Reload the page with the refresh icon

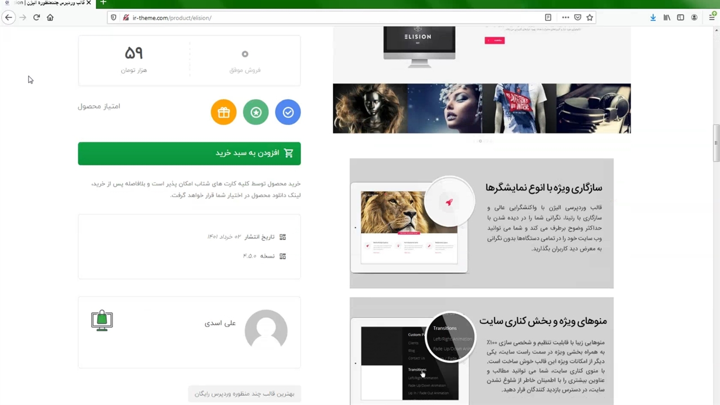(37, 17)
